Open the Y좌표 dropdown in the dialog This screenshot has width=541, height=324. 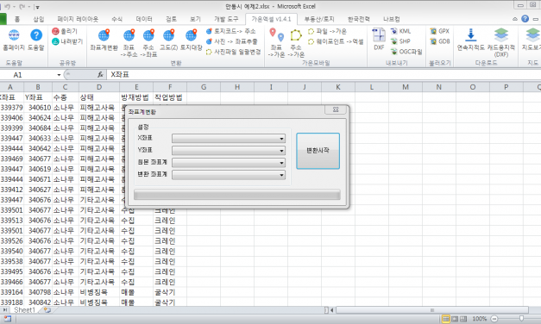click(x=281, y=151)
